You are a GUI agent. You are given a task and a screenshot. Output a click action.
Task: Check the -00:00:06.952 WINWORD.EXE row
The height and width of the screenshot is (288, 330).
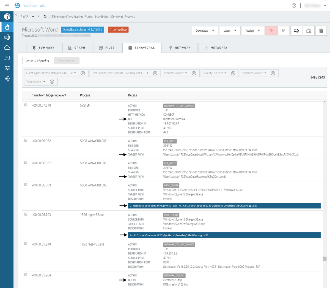[x=26, y=140]
